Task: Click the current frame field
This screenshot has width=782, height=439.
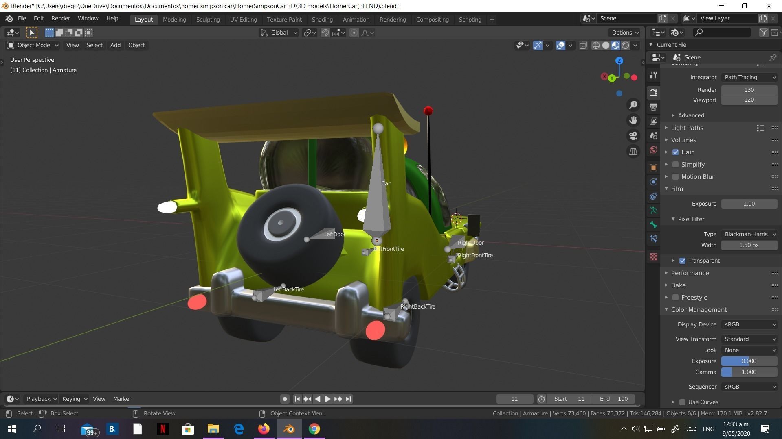Action: (x=514, y=399)
